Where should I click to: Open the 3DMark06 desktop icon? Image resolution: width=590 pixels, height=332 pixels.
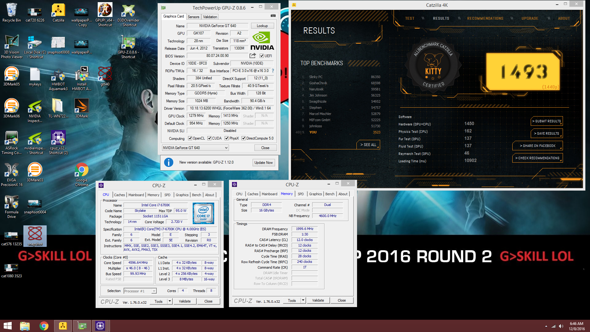(12, 108)
